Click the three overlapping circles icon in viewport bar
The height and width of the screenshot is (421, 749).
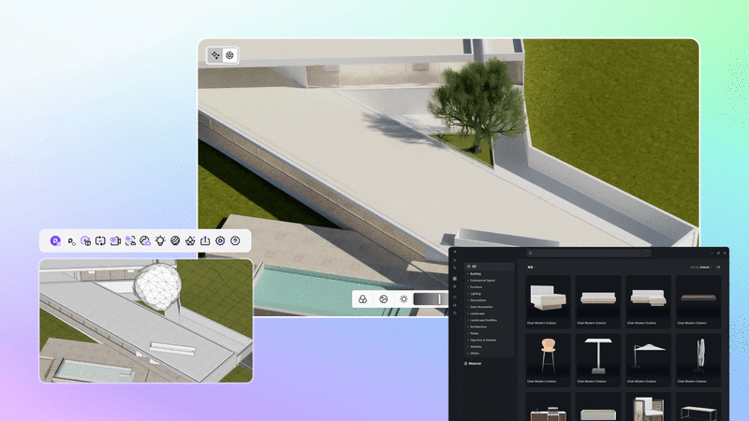coord(363,299)
